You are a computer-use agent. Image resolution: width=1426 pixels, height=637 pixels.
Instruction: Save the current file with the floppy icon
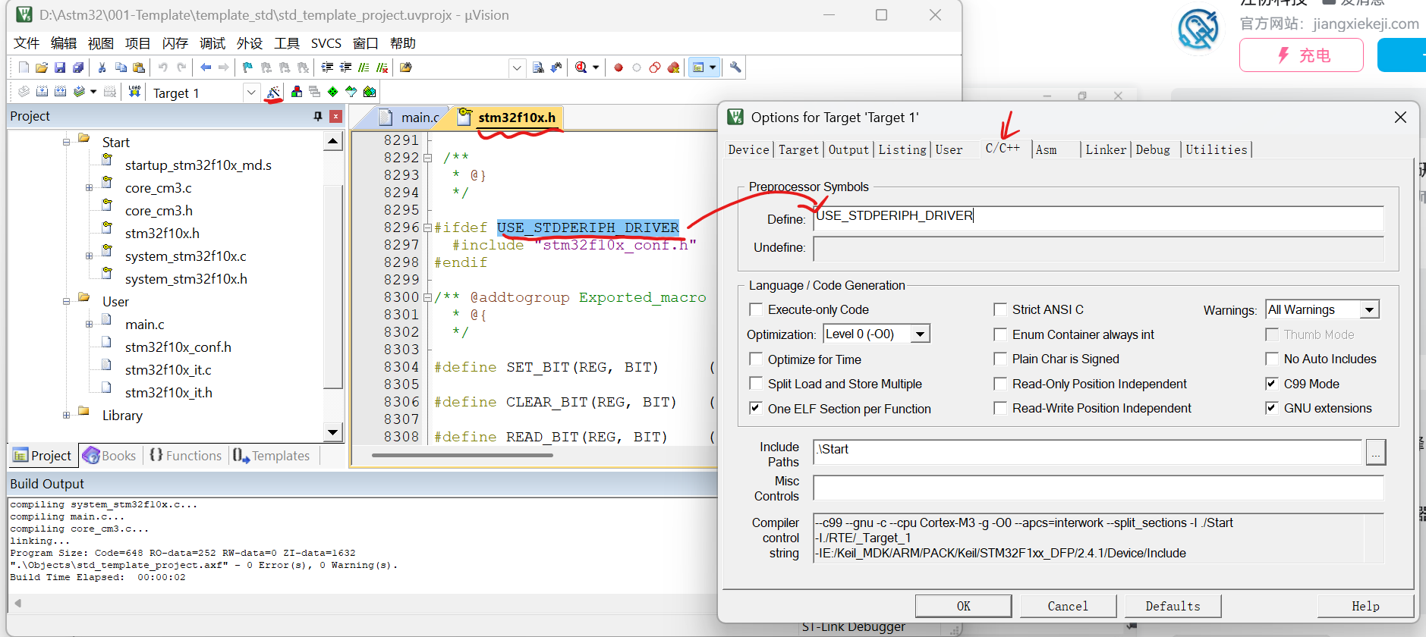pos(60,67)
